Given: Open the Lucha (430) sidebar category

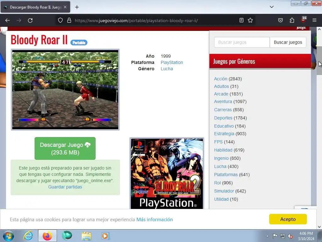Looking at the screenshot, I should pyautogui.click(x=220, y=166).
